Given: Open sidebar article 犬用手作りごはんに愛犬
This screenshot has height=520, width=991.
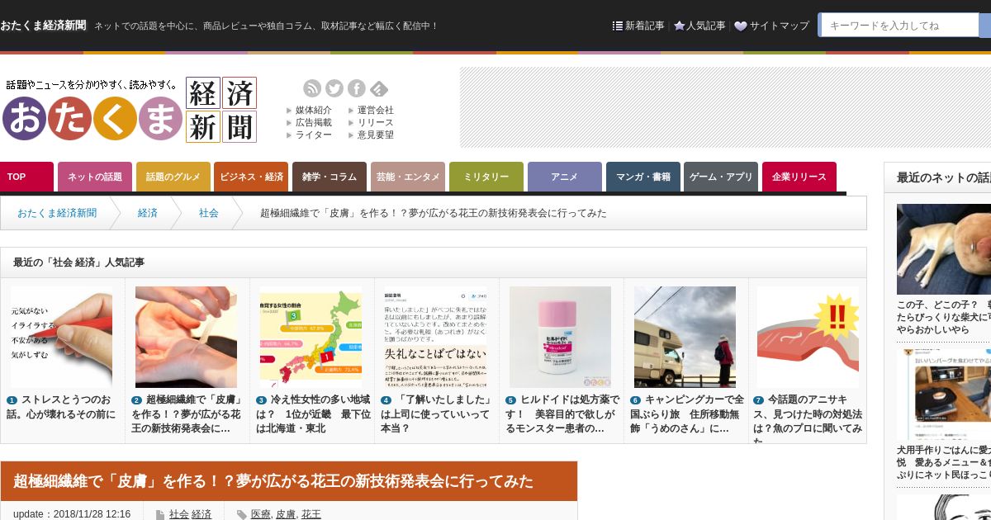Looking at the screenshot, I should pos(944,463).
